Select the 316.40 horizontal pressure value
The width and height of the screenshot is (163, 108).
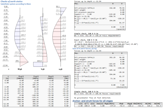coord(112,8)
